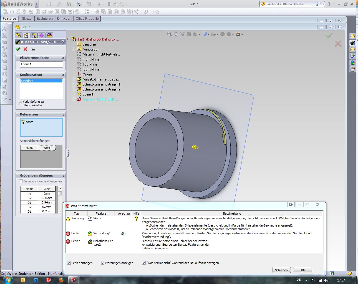Image resolution: width=358 pixels, height=284 pixels.
Task: Collapse the Referenzen section
Action: point(63,115)
